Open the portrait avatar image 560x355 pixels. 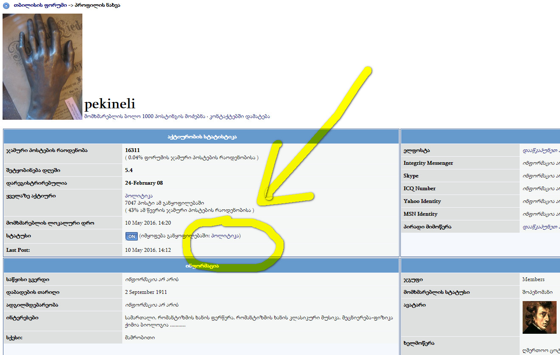pyautogui.click(x=539, y=318)
